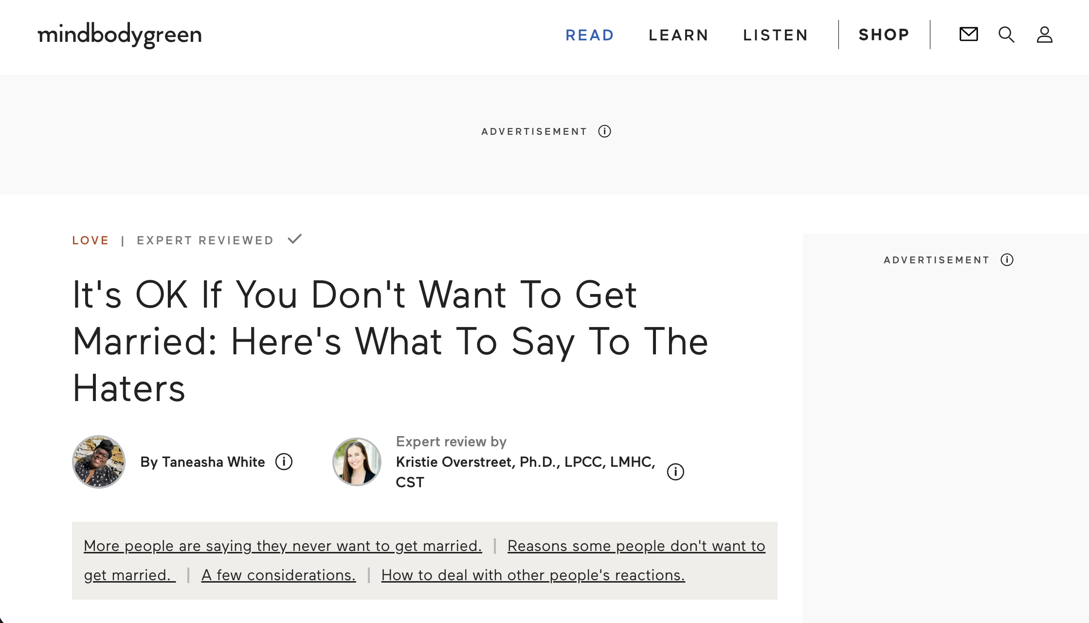Screen dimensions: 1089x623
Task: Click the mindbodygreen logo
Action: coord(120,35)
